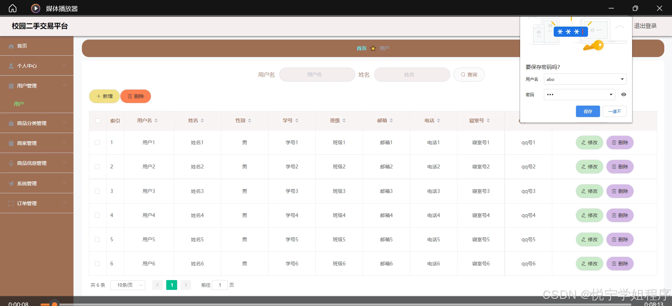Click the orange 删除 batch delete button
672x306 pixels.
click(x=135, y=96)
